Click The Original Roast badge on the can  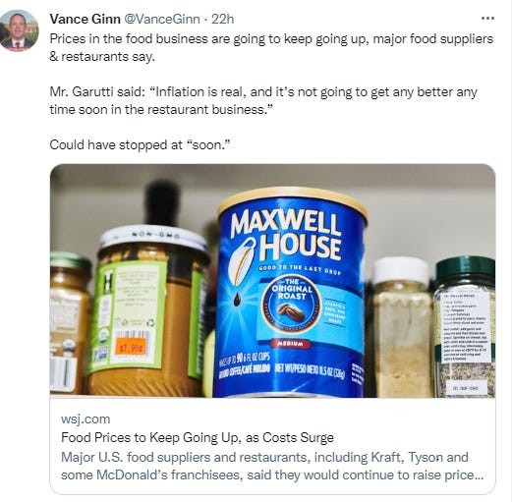pos(291,306)
